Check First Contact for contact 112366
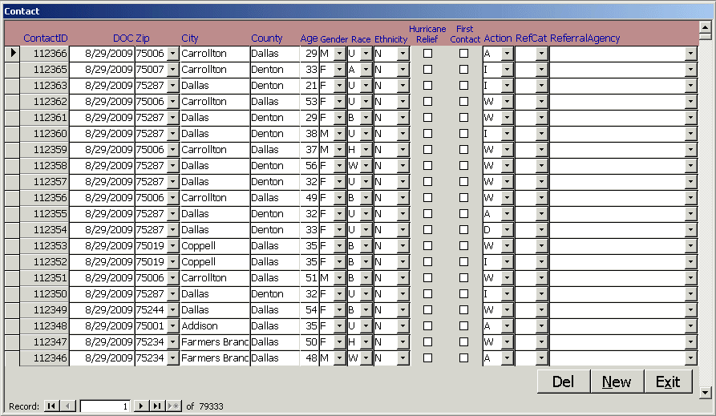This screenshot has width=716, height=416. pos(463,54)
